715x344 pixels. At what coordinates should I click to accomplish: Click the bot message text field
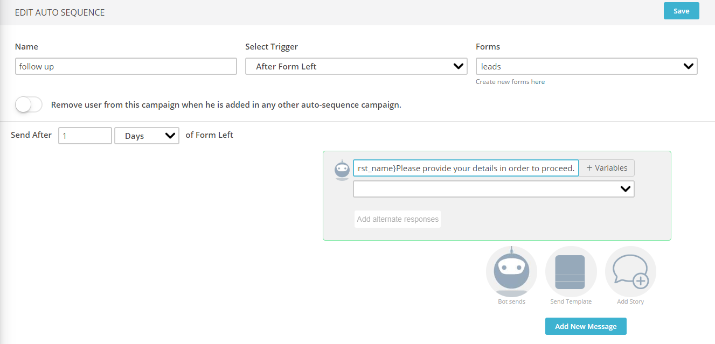[466, 168]
